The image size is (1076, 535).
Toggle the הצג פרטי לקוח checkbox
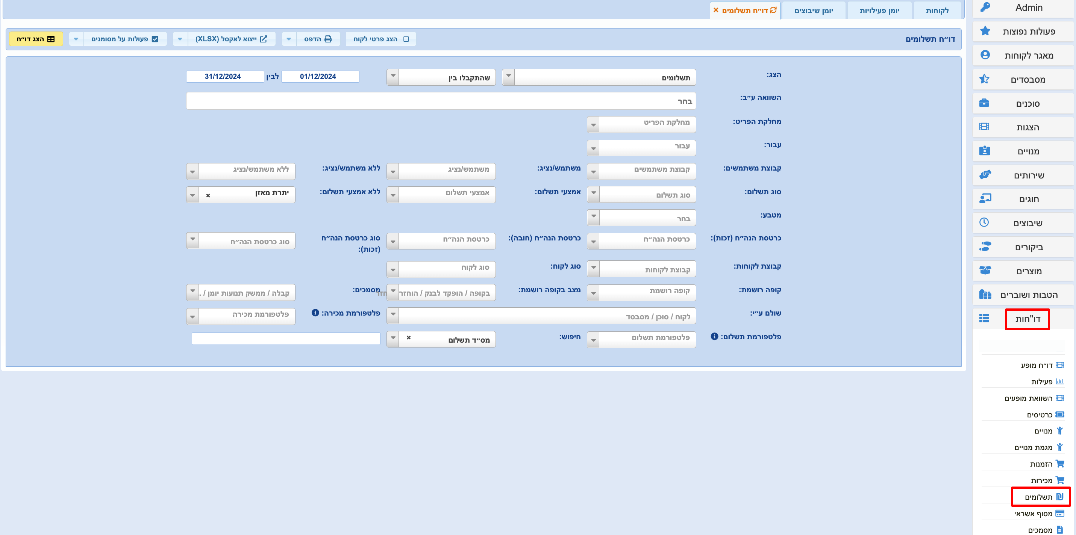(406, 39)
